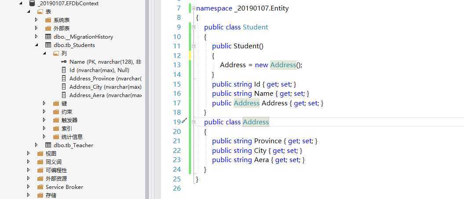Expand the 外部表 folder
This screenshot has height=199, width=464.
tap(37, 28)
